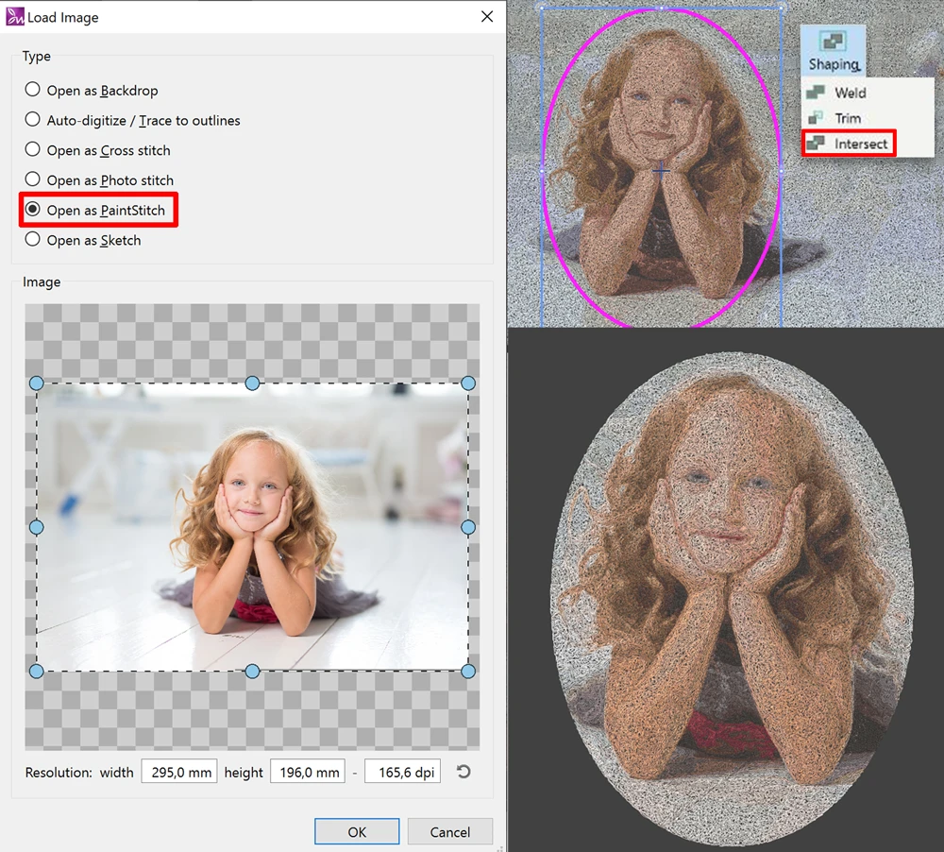Screen dimensions: 944x852
Task: Select Open as PaintStitch radio button
Action: 33,210
